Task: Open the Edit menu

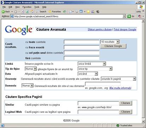Action: [10, 7]
